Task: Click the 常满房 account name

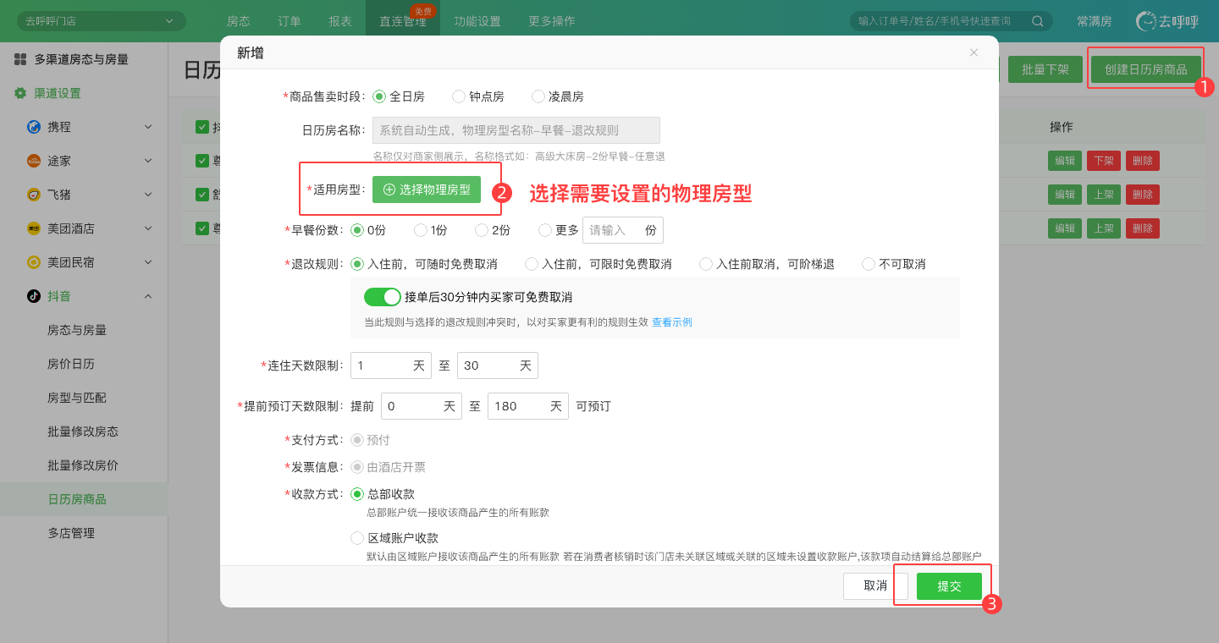Action: tap(1095, 21)
